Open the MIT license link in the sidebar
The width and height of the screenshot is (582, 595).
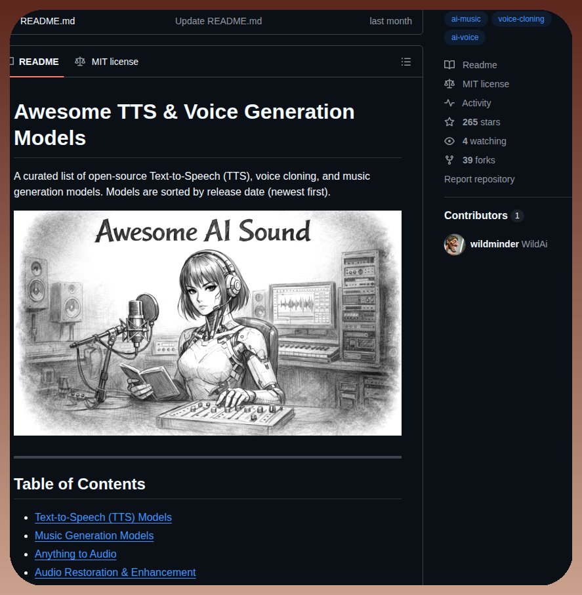(x=486, y=84)
